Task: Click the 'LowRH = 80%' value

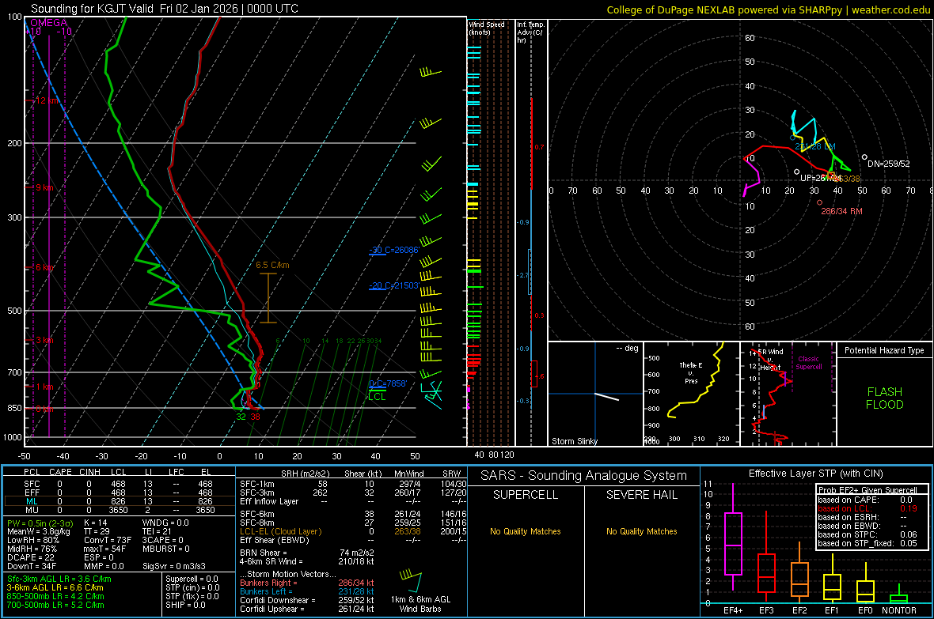Action: pyautogui.click(x=33, y=541)
